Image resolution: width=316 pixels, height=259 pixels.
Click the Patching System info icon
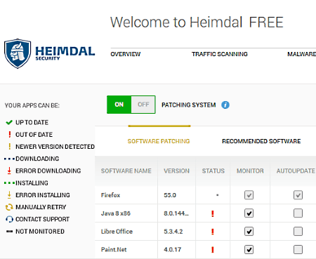tap(225, 105)
